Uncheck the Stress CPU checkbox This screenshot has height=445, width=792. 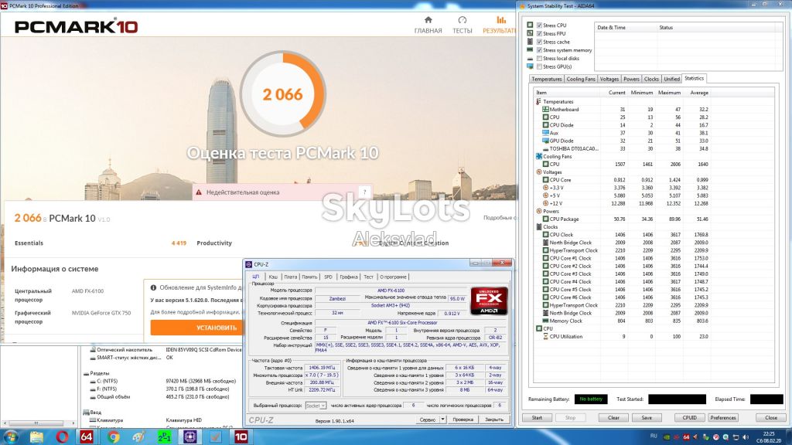pos(539,25)
